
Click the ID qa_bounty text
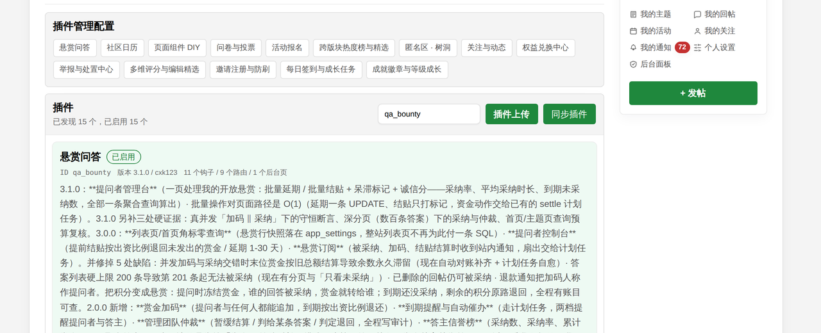coord(85,173)
